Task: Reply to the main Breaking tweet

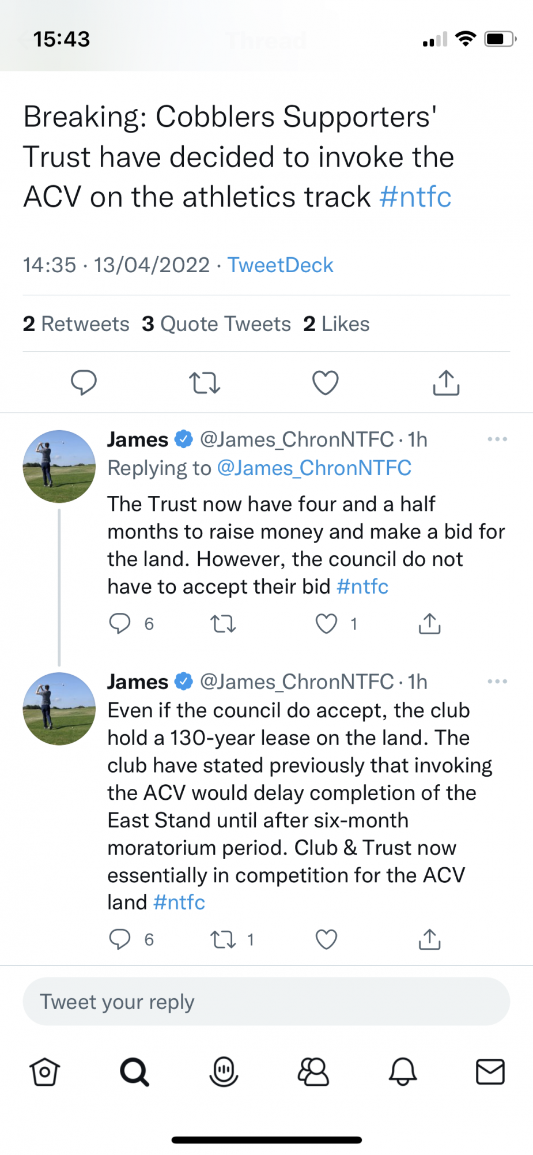Action: click(84, 383)
